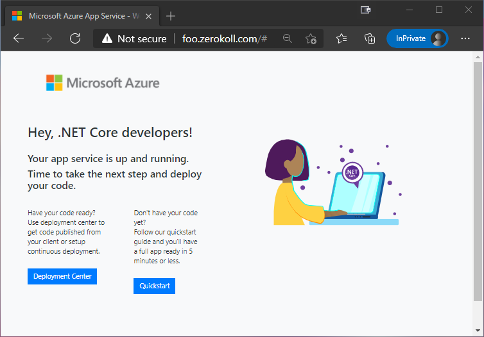Click the 'Don't have your code yet?' text
The image size is (484, 337).
pos(166,217)
